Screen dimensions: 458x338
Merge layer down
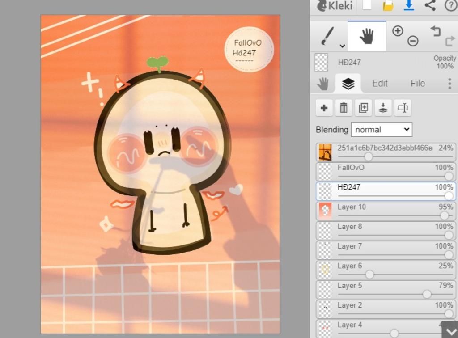pyautogui.click(x=383, y=108)
